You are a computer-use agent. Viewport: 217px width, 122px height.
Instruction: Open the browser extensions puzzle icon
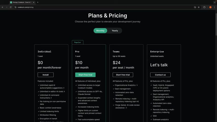(204, 7)
